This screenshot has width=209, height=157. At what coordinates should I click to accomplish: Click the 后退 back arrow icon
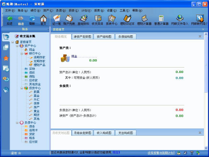[x=10, y=18]
